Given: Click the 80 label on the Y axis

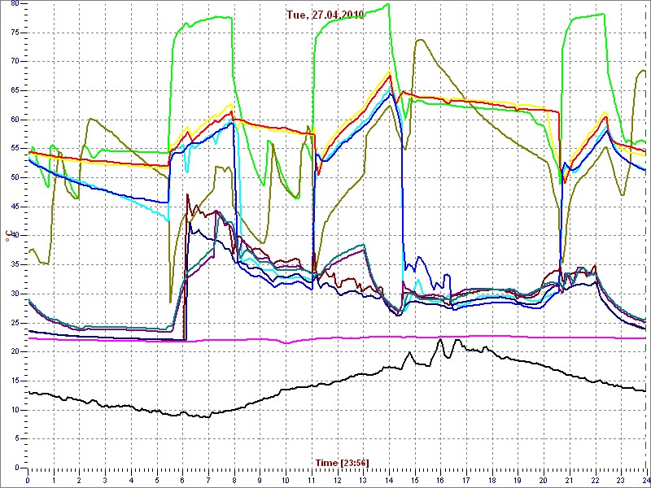Looking at the screenshot, I should pos(15,3).
